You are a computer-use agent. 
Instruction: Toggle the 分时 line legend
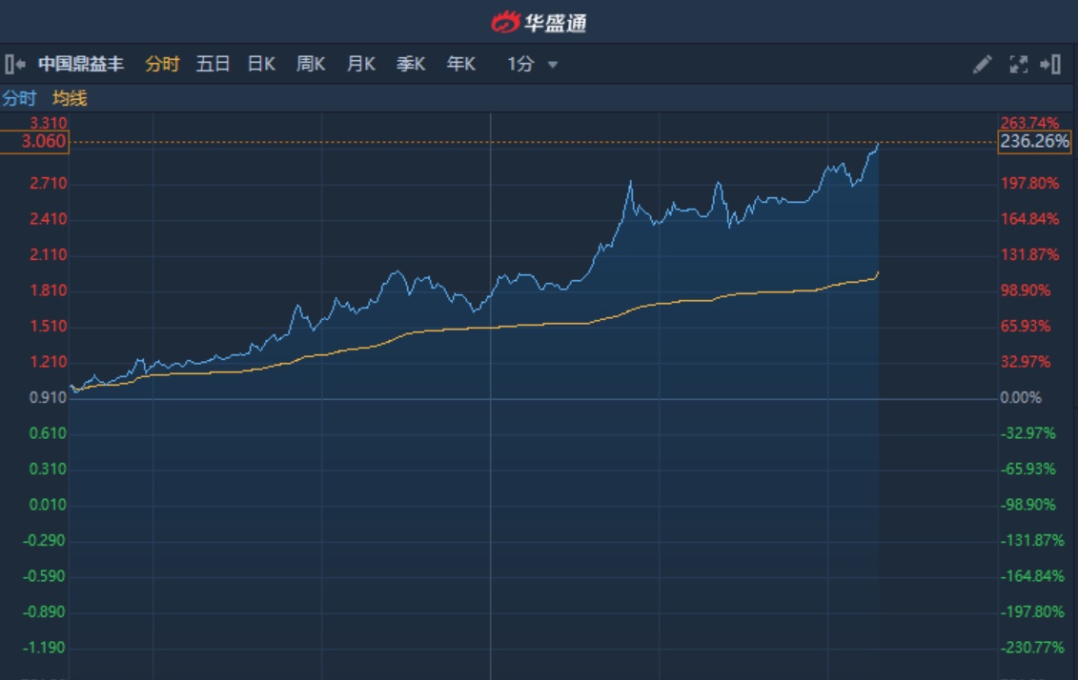[x=19, y=98]
